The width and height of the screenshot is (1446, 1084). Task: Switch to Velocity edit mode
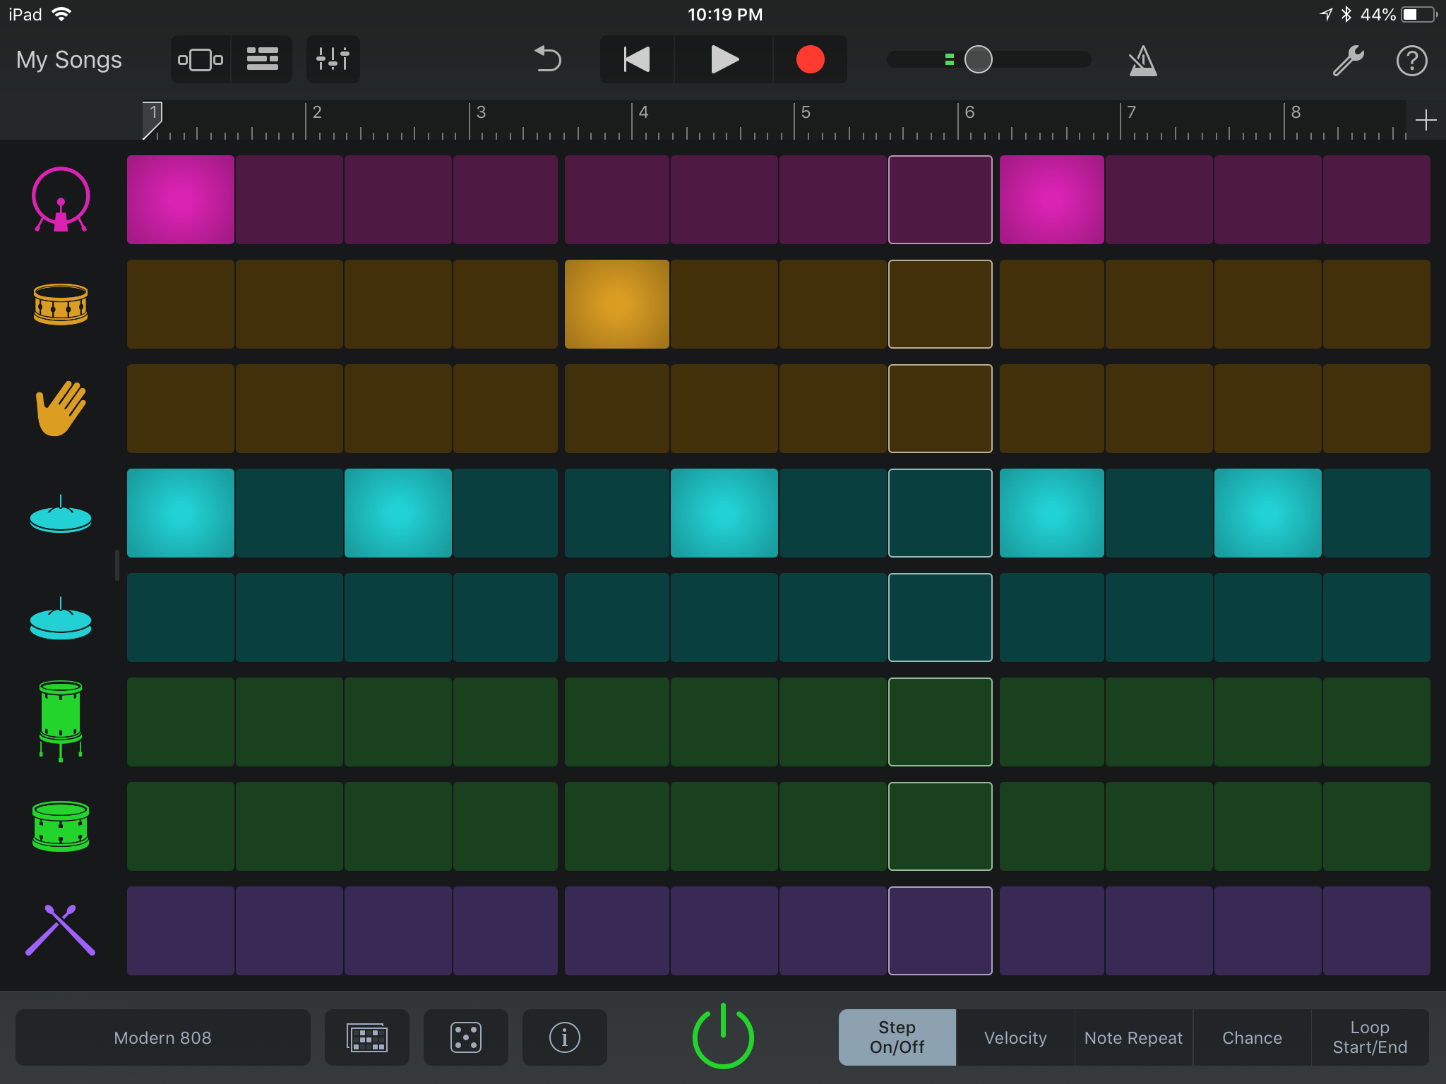coord(1015,1037)
